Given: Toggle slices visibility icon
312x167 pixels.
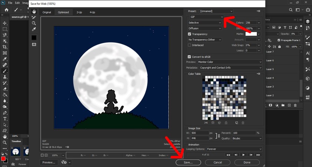Looking at the screenshot, I should click(34, 44).
